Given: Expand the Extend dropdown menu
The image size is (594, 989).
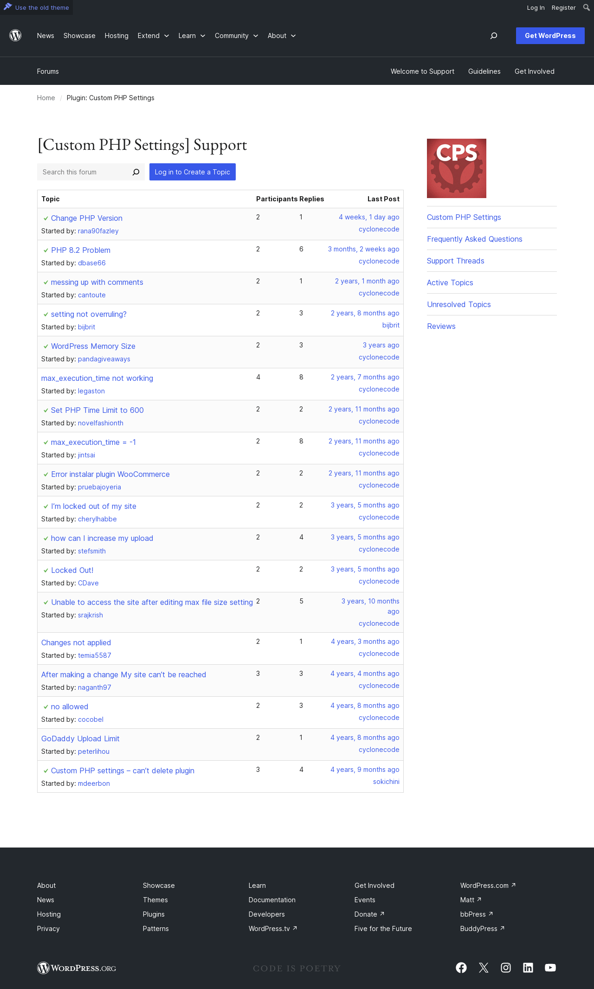Looking at the screenshot, I should tap(153, 36).
